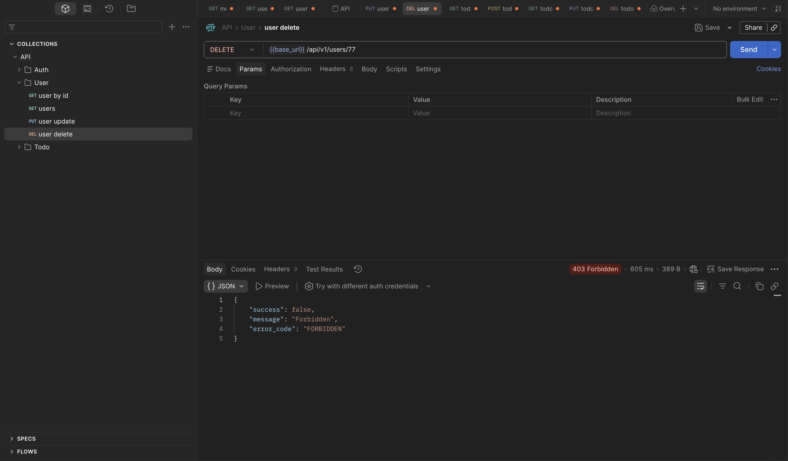Click the response link icon
This screenshot has width=788, height=461.
coord(775,286)
